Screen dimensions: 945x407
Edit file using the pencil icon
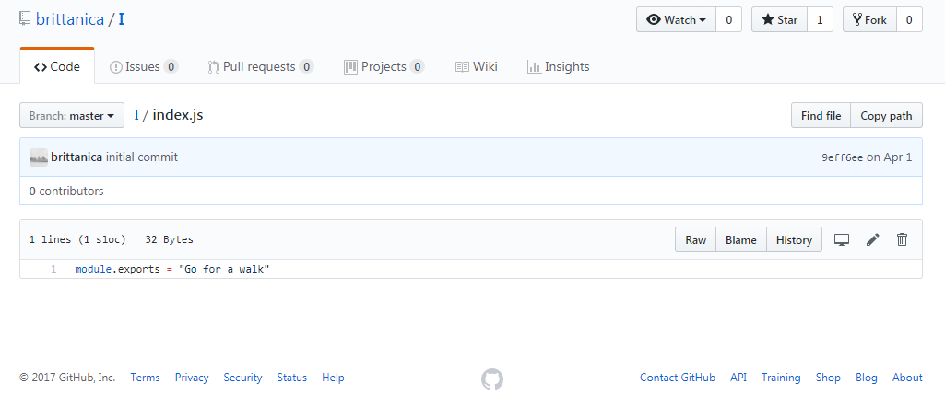(873, 239)
